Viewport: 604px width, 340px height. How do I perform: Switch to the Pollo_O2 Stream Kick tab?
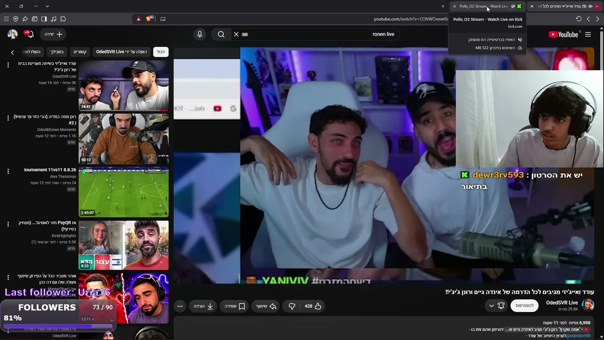click(487, 6)
